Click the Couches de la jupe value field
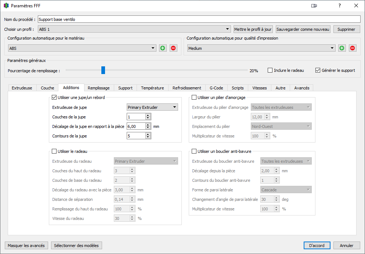This screenshot has width=365, height=254. 136,117
